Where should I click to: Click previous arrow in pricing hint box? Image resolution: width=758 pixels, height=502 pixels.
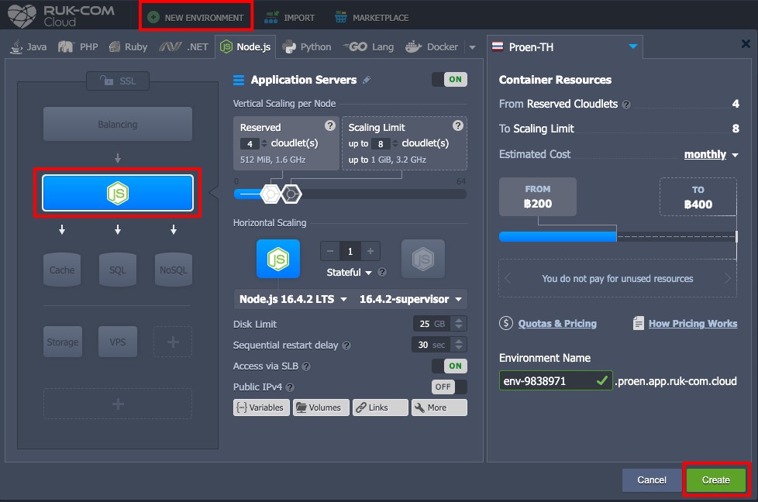508,278
